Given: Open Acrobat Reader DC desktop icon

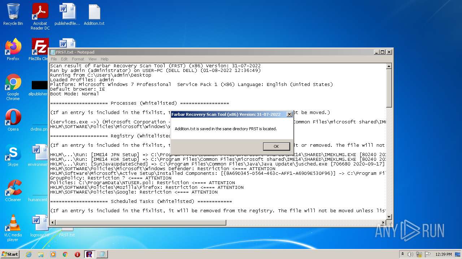Looking at the screenshot, I should 40,17.
